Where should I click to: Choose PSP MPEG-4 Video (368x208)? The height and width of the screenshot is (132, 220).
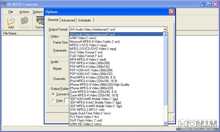116,63
